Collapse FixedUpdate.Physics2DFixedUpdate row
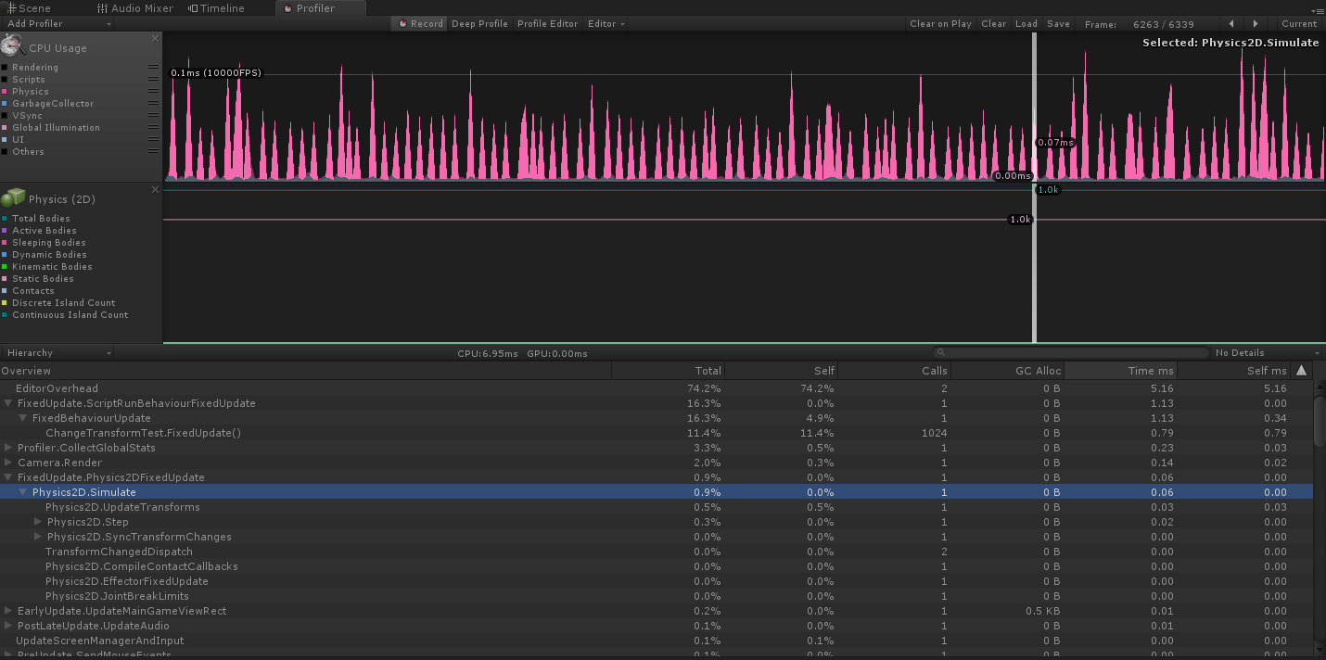The image size is (1326, 660). [x=8, y=477]
